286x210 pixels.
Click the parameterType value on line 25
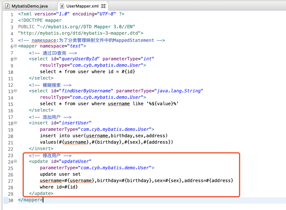click(x=115, y=168)
